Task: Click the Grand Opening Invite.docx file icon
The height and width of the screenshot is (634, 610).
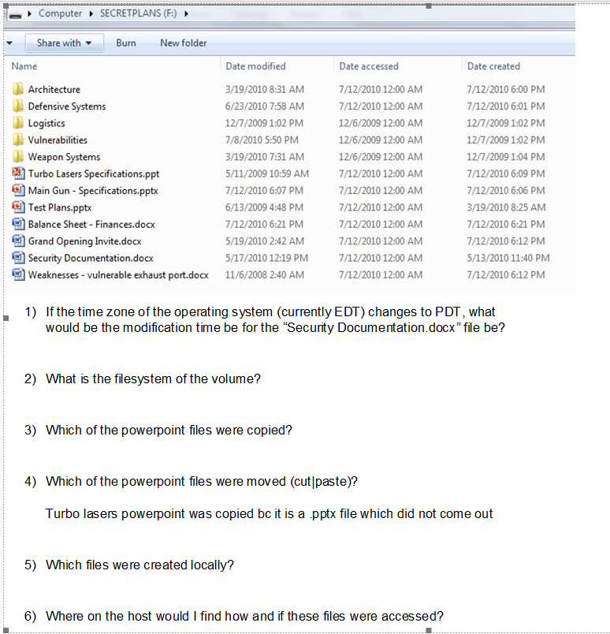Action: tap(18, 241)
